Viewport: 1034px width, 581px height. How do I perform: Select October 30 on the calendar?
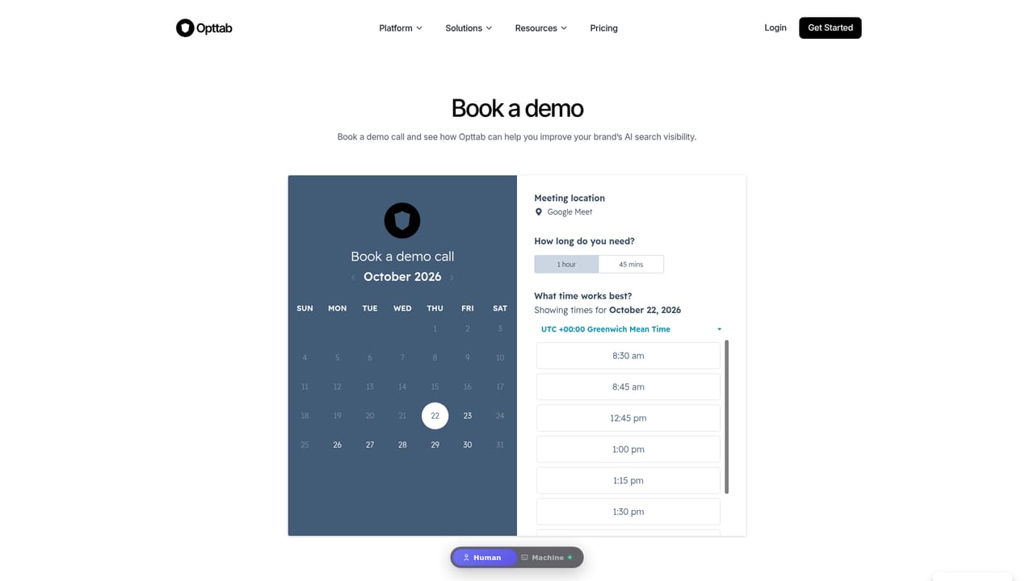point(468,445)
